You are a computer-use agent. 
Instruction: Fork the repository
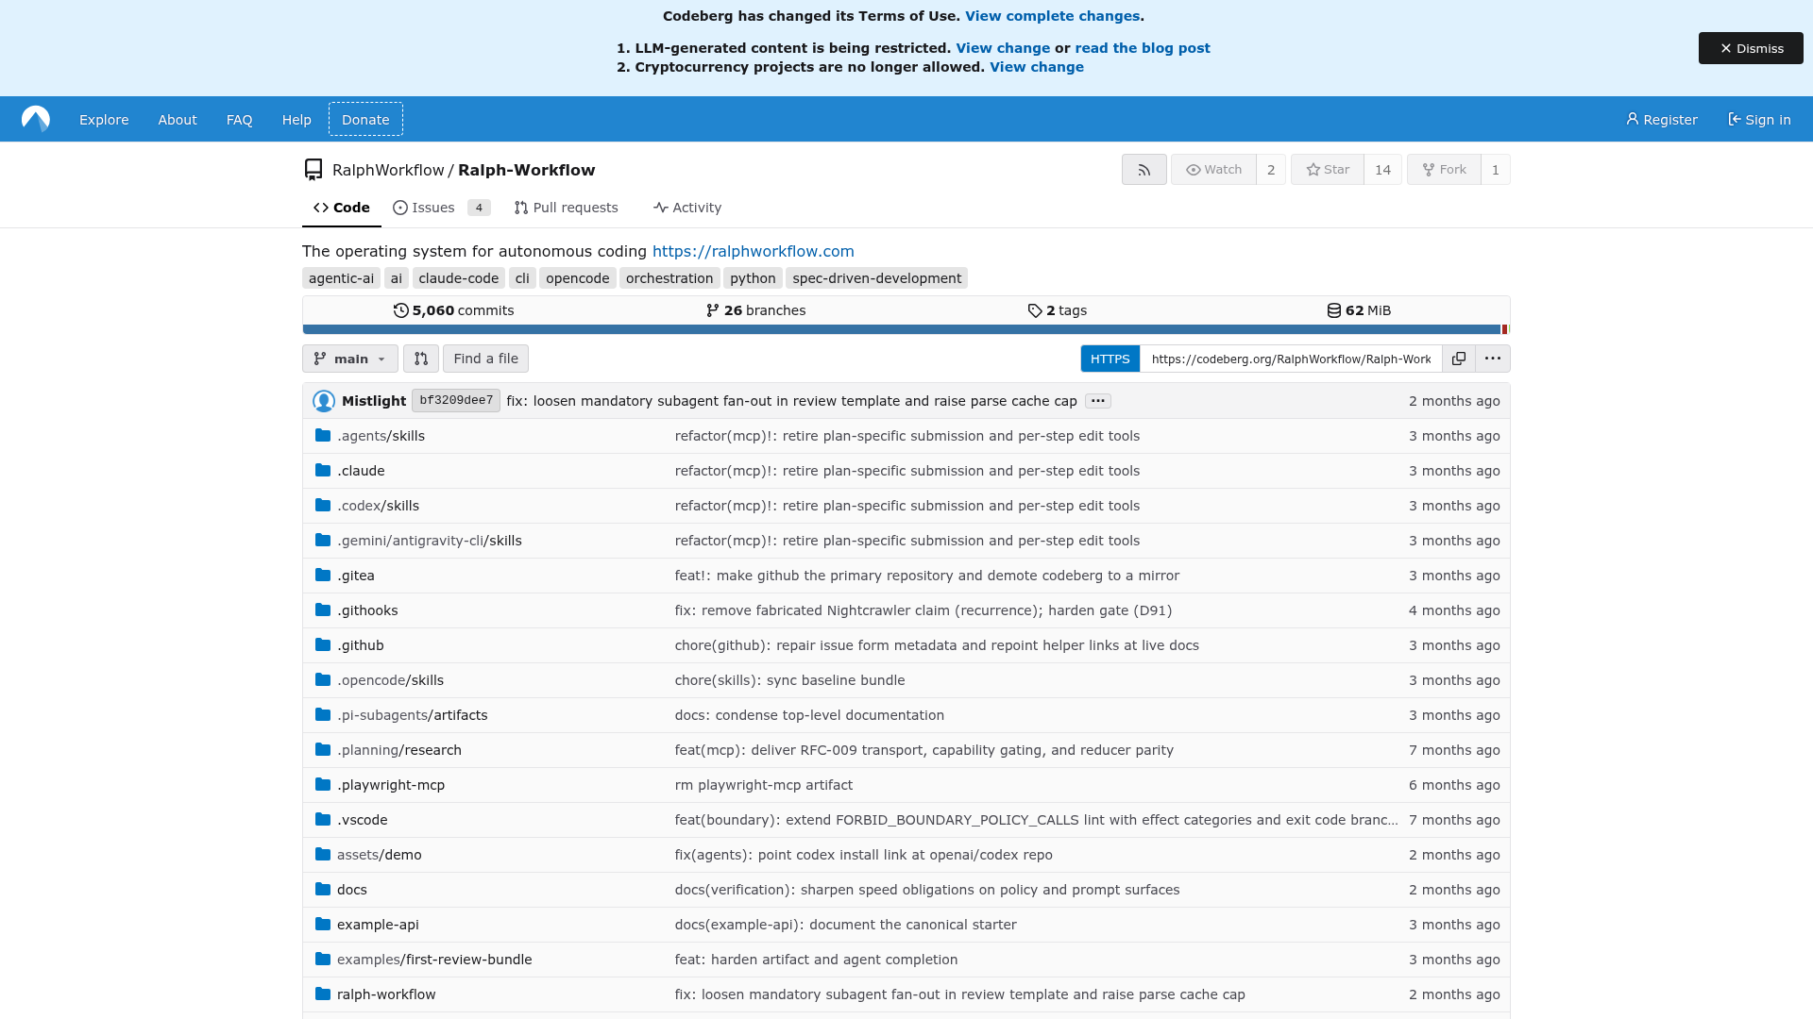(x=1444, y=170)
